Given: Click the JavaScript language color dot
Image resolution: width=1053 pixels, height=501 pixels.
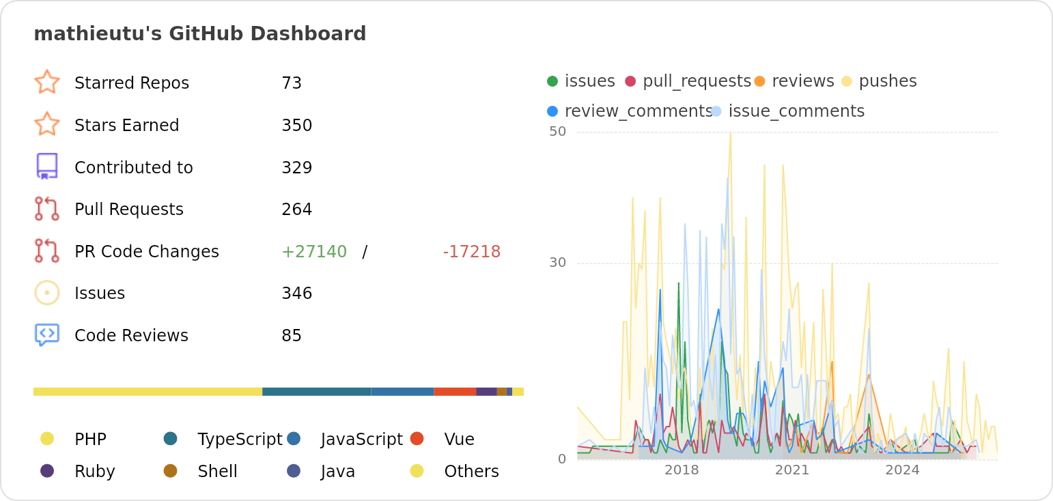Looking at the screenshot, I should 294,439.
